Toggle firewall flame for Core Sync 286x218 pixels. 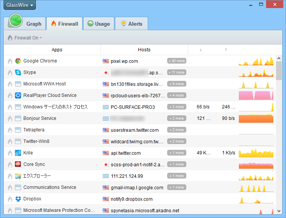10,164
